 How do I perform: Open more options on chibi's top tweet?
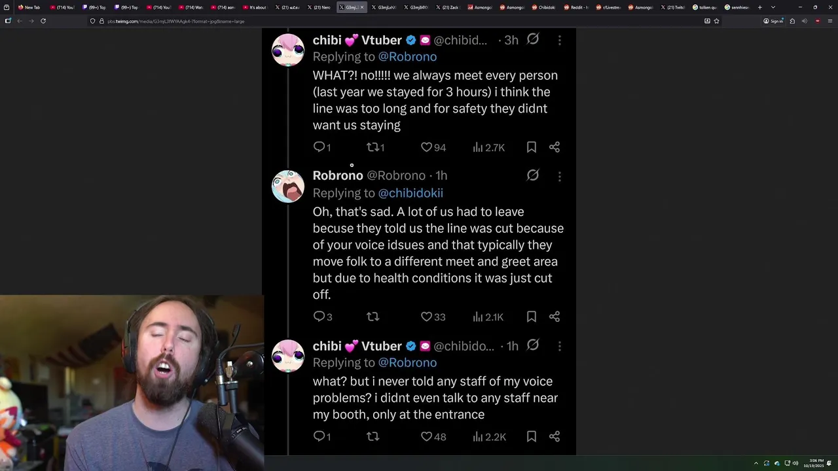click(560, 41)
